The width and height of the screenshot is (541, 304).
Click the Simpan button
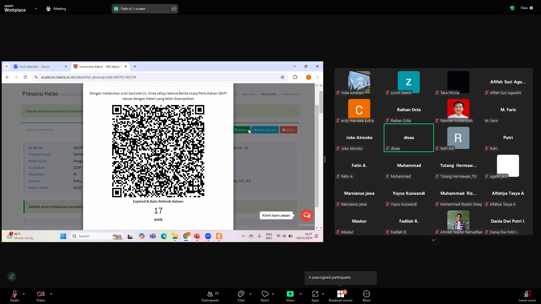coord(242,130)
